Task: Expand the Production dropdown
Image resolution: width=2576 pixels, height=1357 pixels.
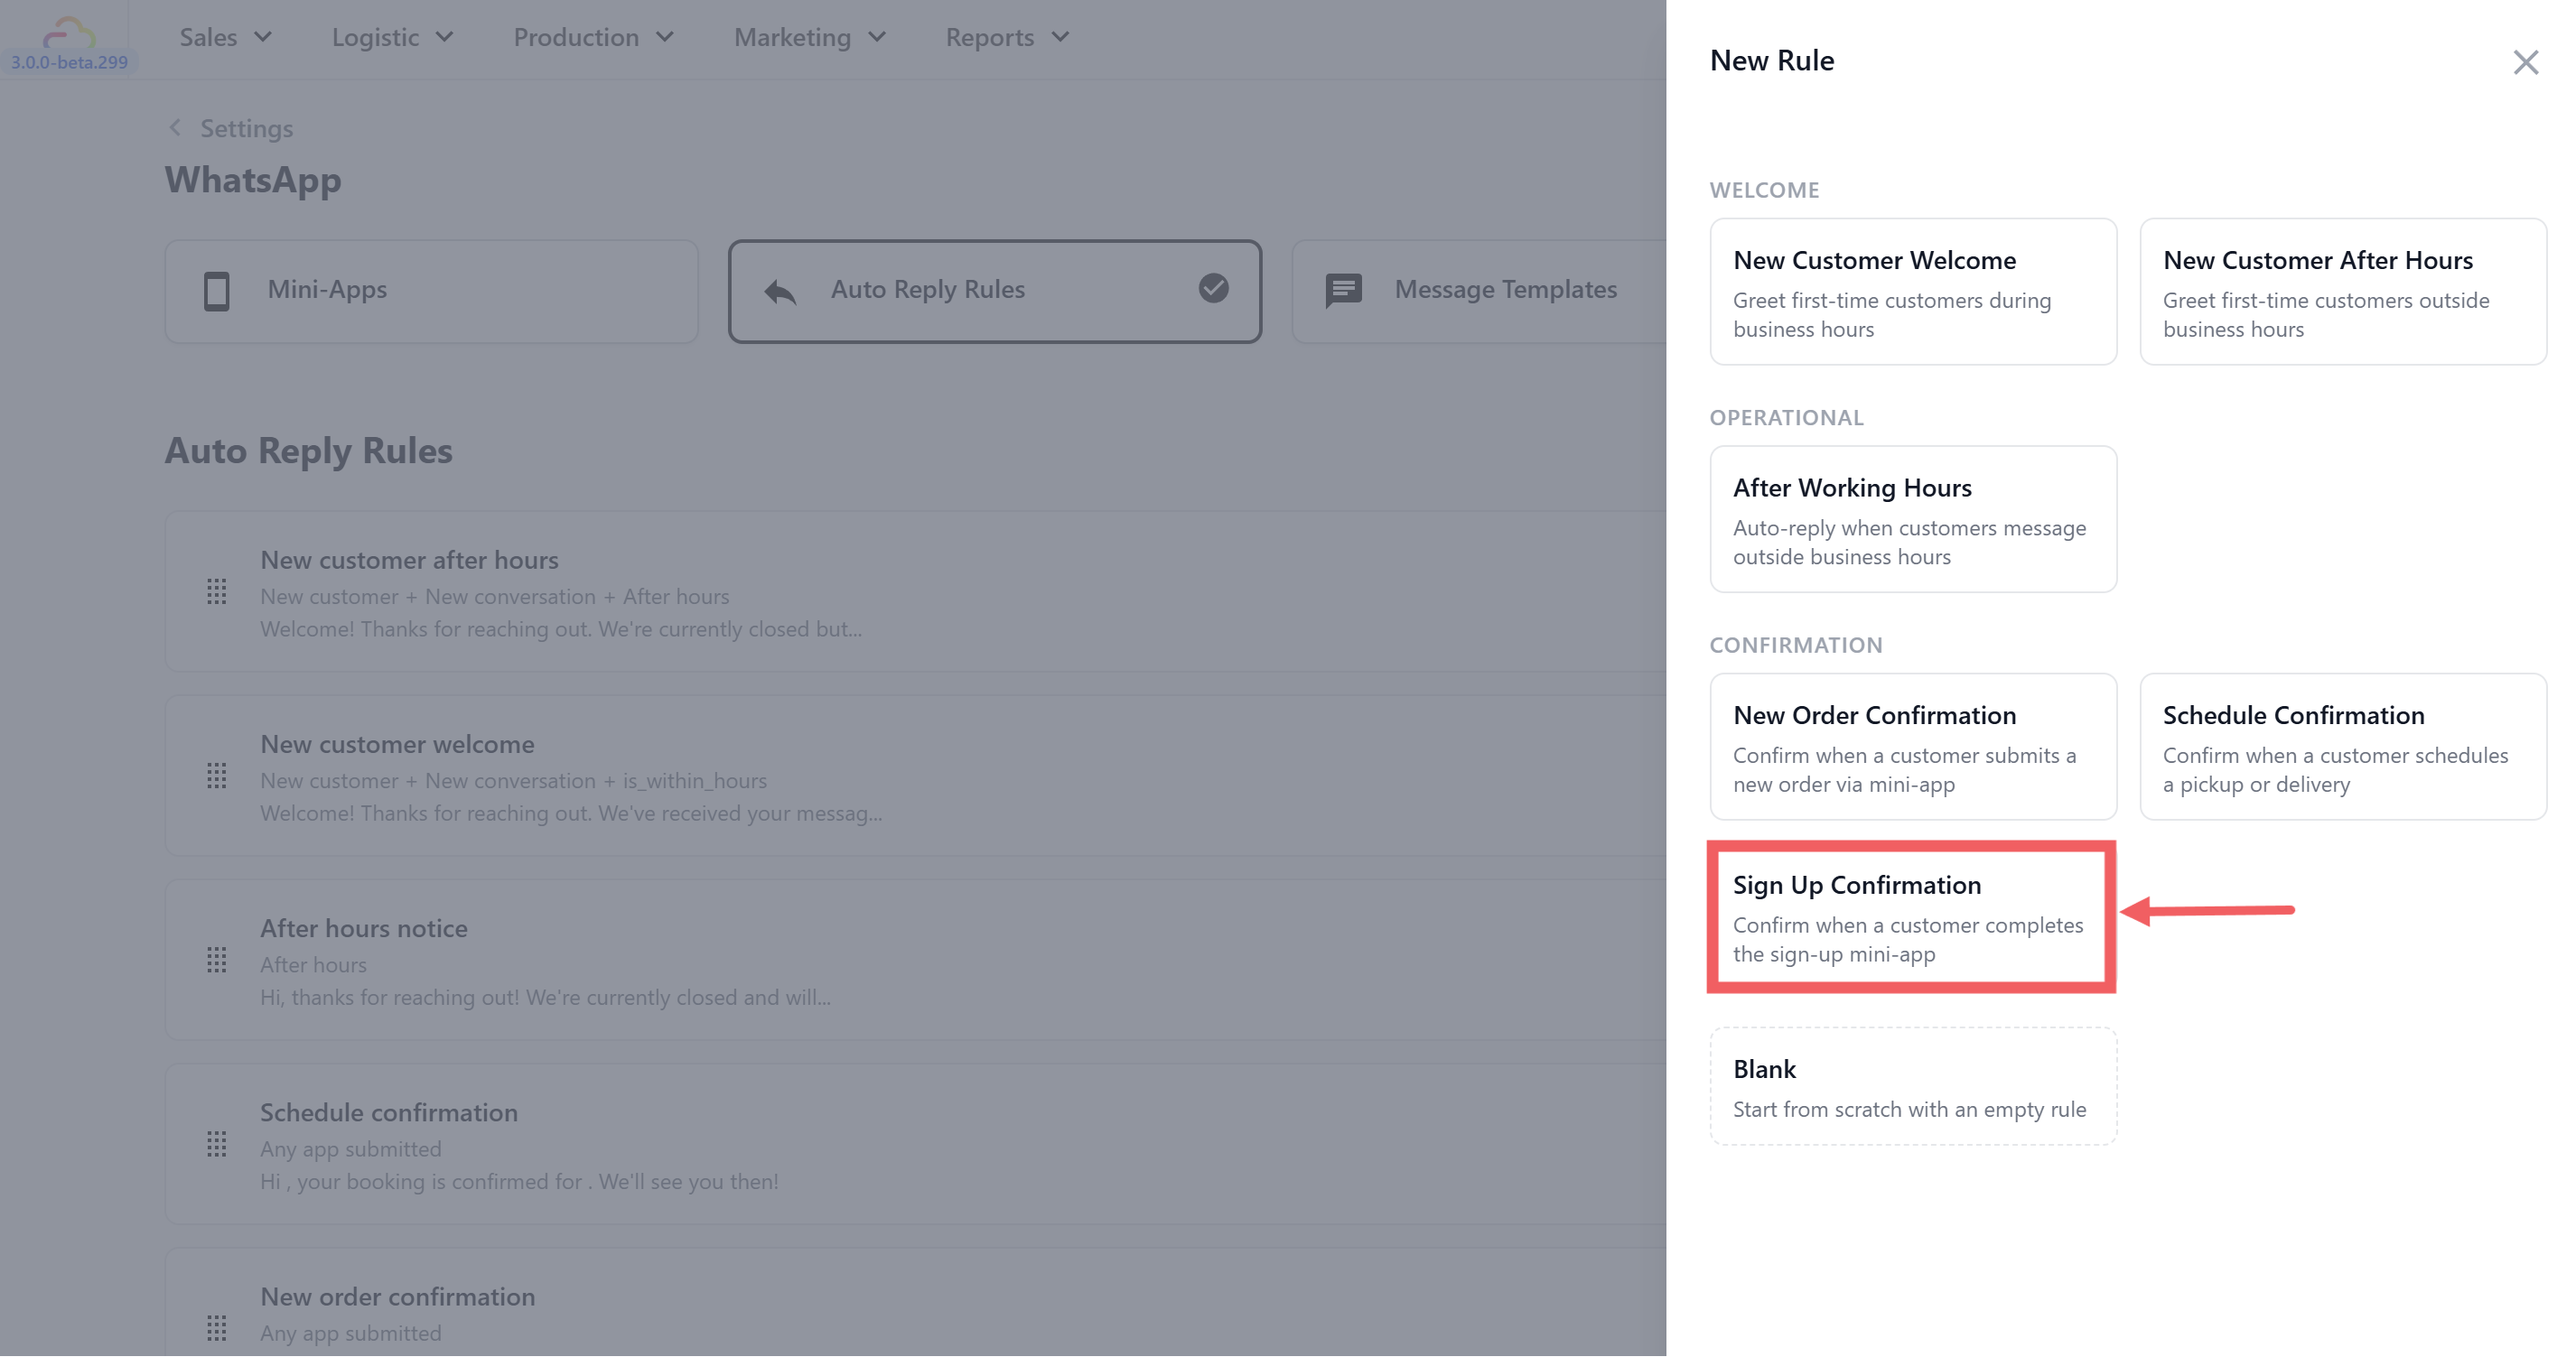Action: click(x=593, y=37)
